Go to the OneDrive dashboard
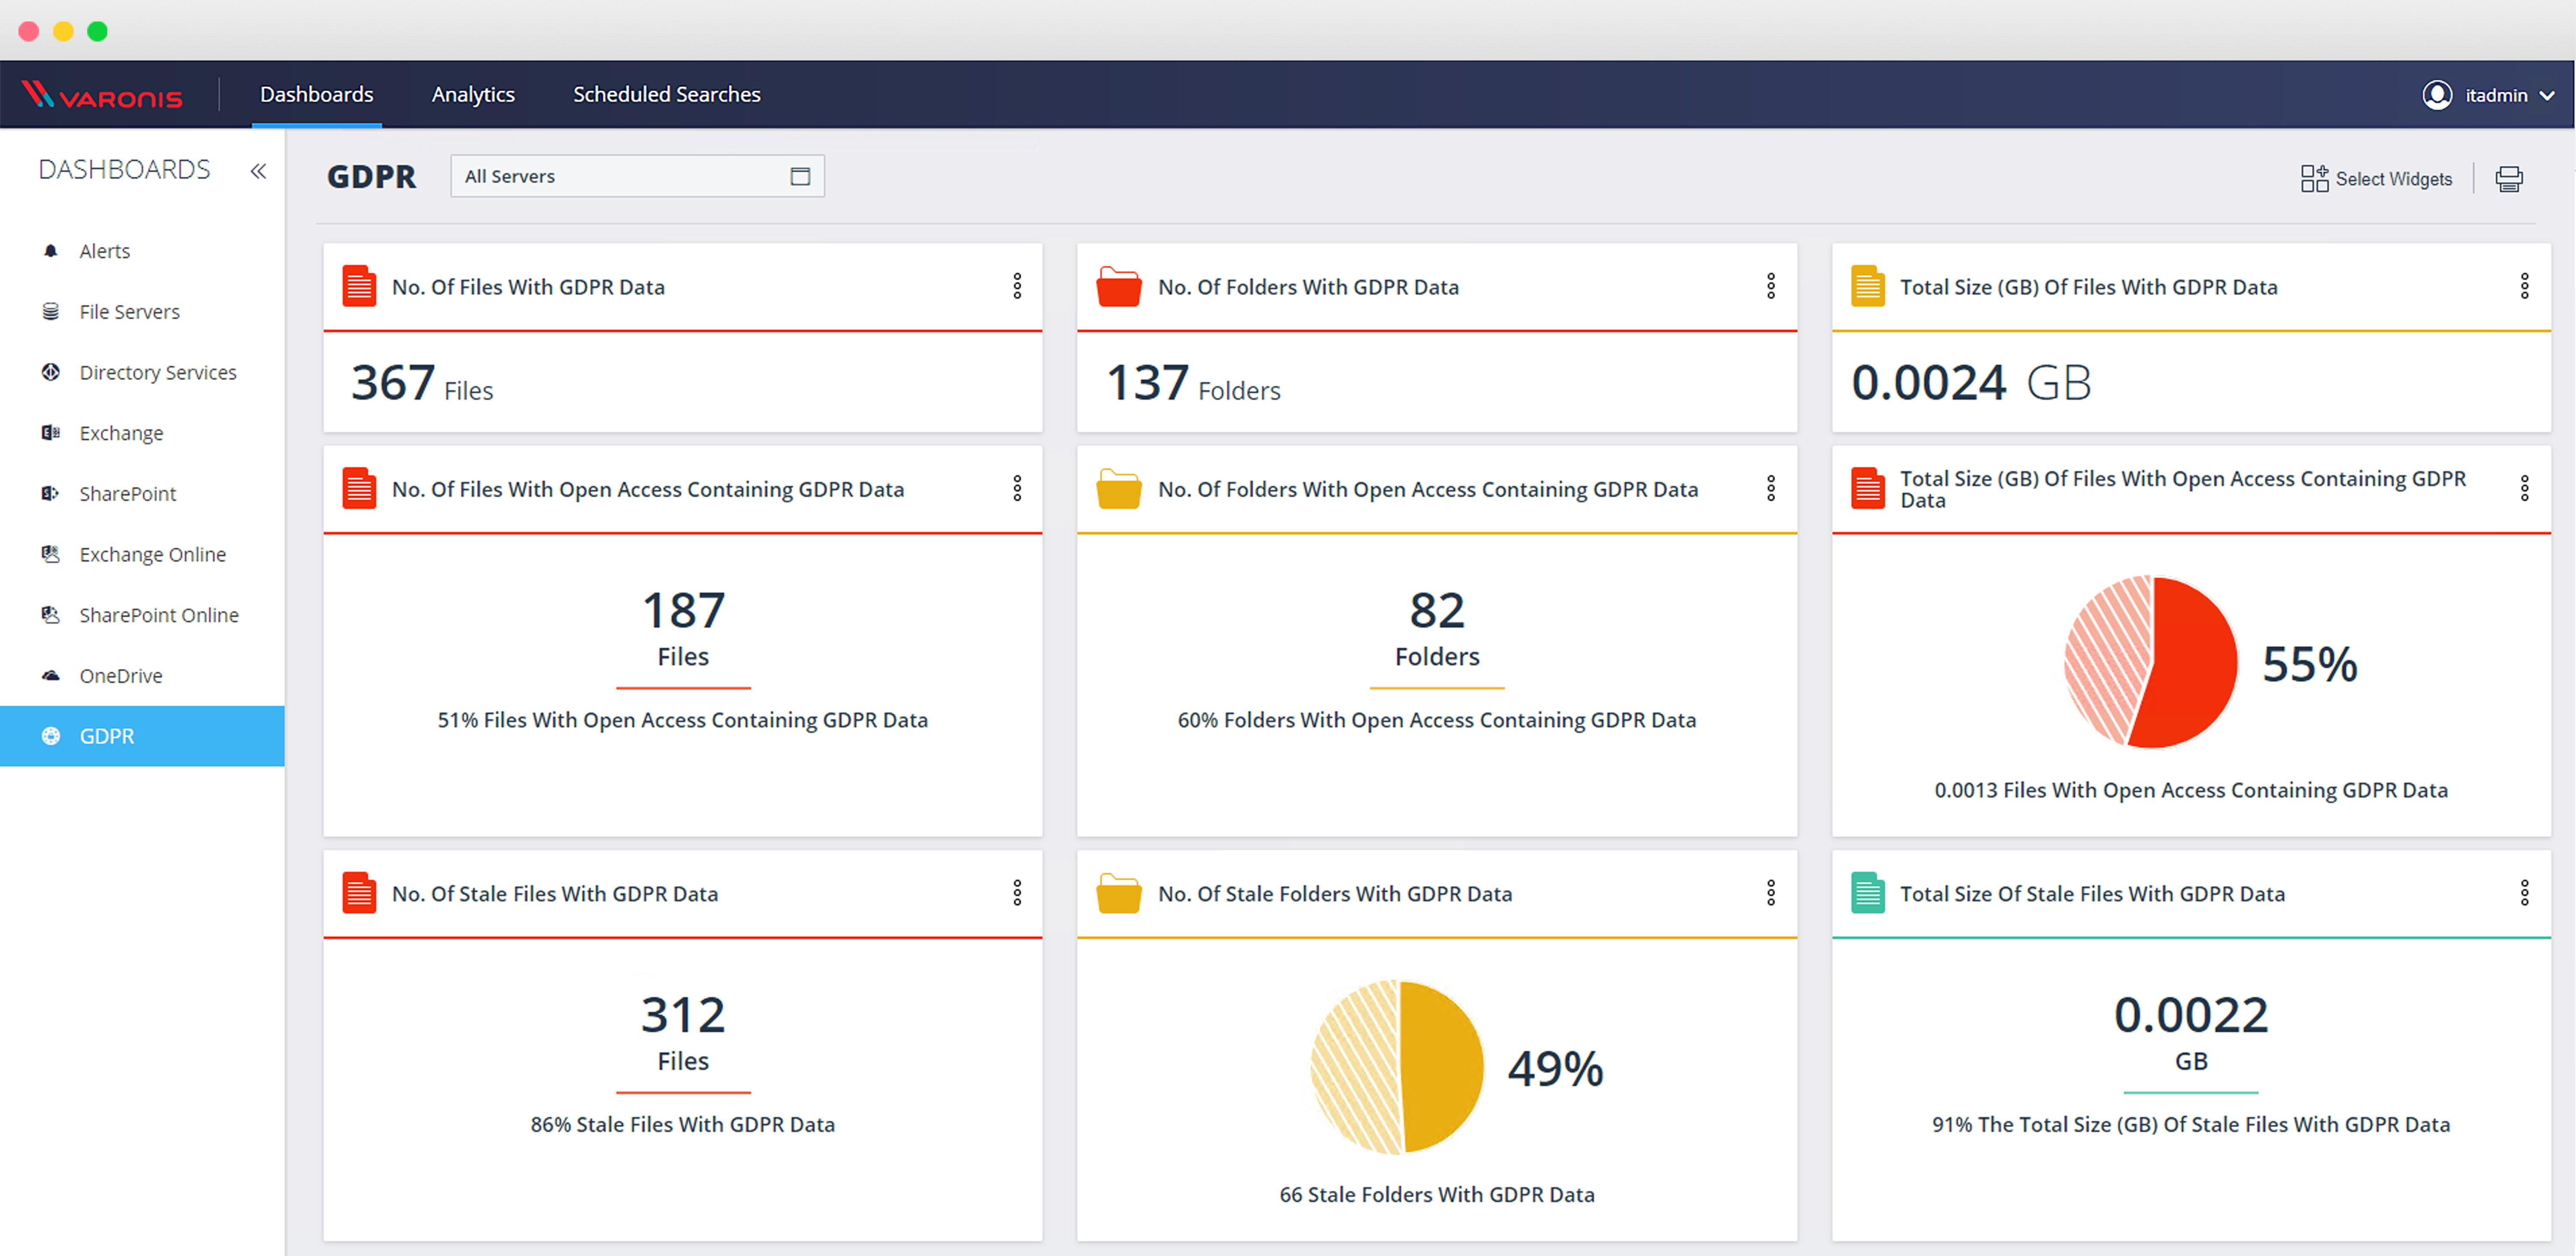 point(120,676)
